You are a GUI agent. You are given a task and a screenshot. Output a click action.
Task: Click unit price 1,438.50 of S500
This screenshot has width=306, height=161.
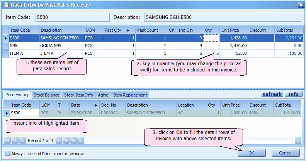234,38
